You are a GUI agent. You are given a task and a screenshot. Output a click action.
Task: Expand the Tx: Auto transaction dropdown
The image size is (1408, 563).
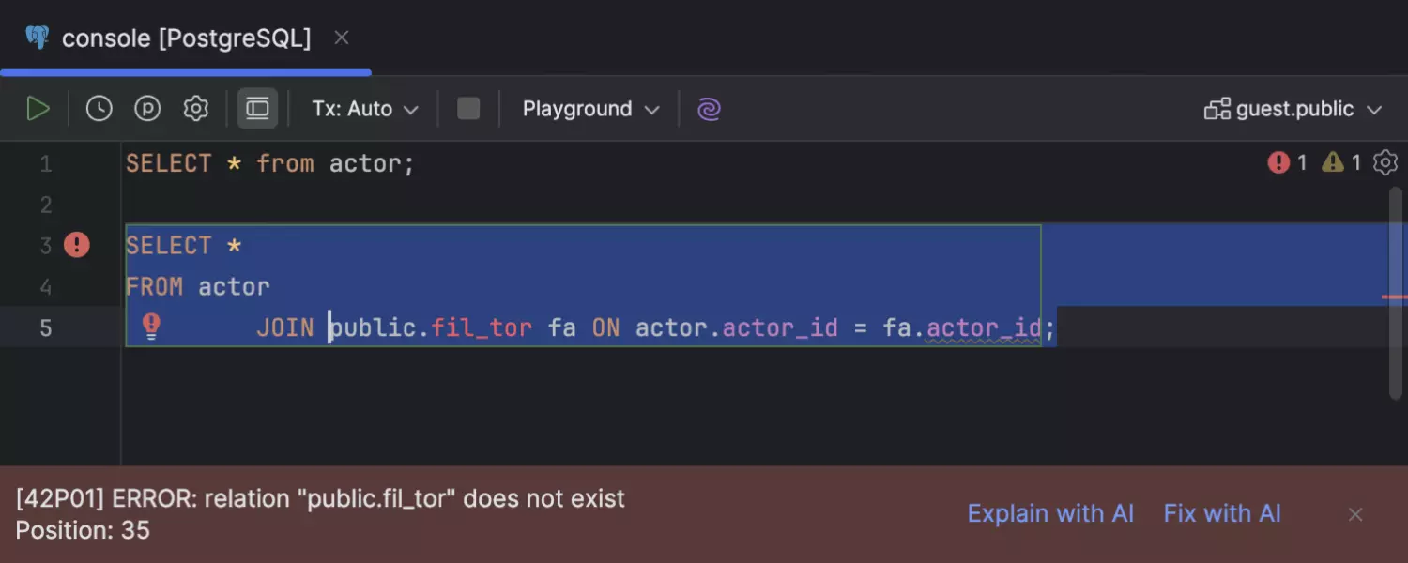[365, 109]
